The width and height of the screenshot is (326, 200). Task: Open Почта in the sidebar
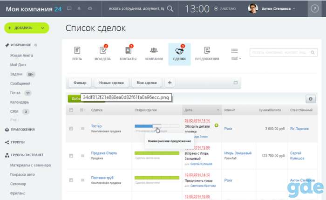click(x=15, y=93)
